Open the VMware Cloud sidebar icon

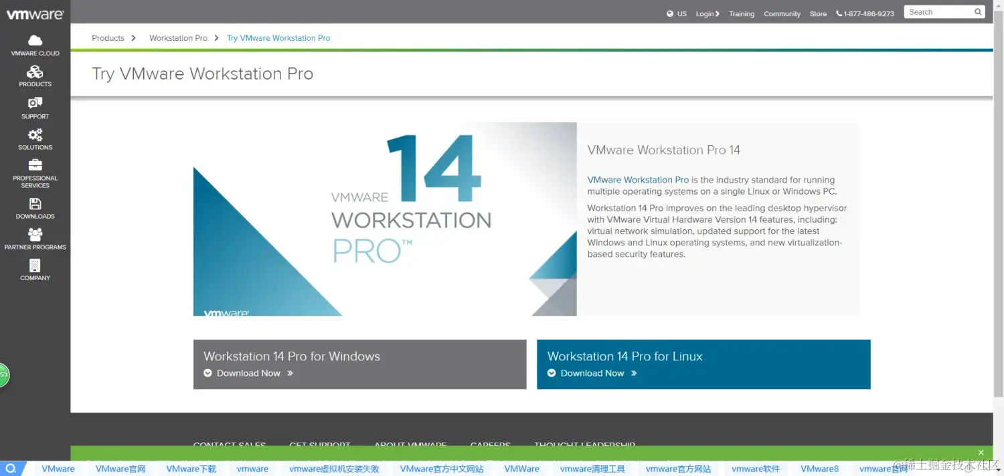point(35,40)
